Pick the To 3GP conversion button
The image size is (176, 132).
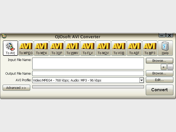point(57,48)
